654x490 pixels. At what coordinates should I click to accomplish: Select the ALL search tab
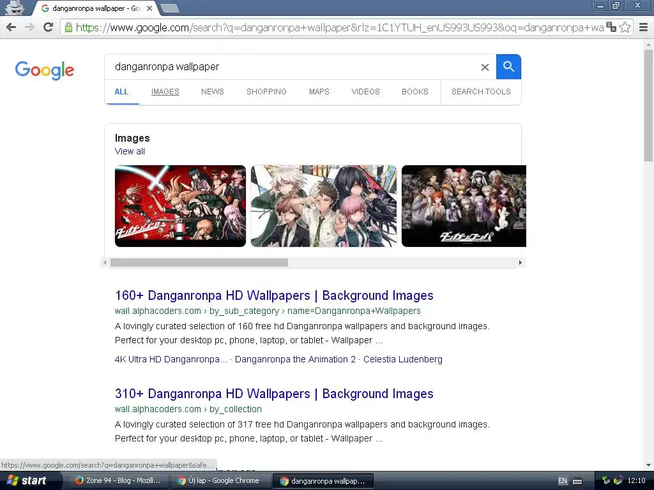tap(121, 92)
